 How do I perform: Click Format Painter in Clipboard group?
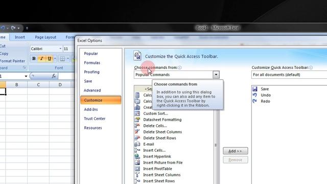[x=12, y=61]
